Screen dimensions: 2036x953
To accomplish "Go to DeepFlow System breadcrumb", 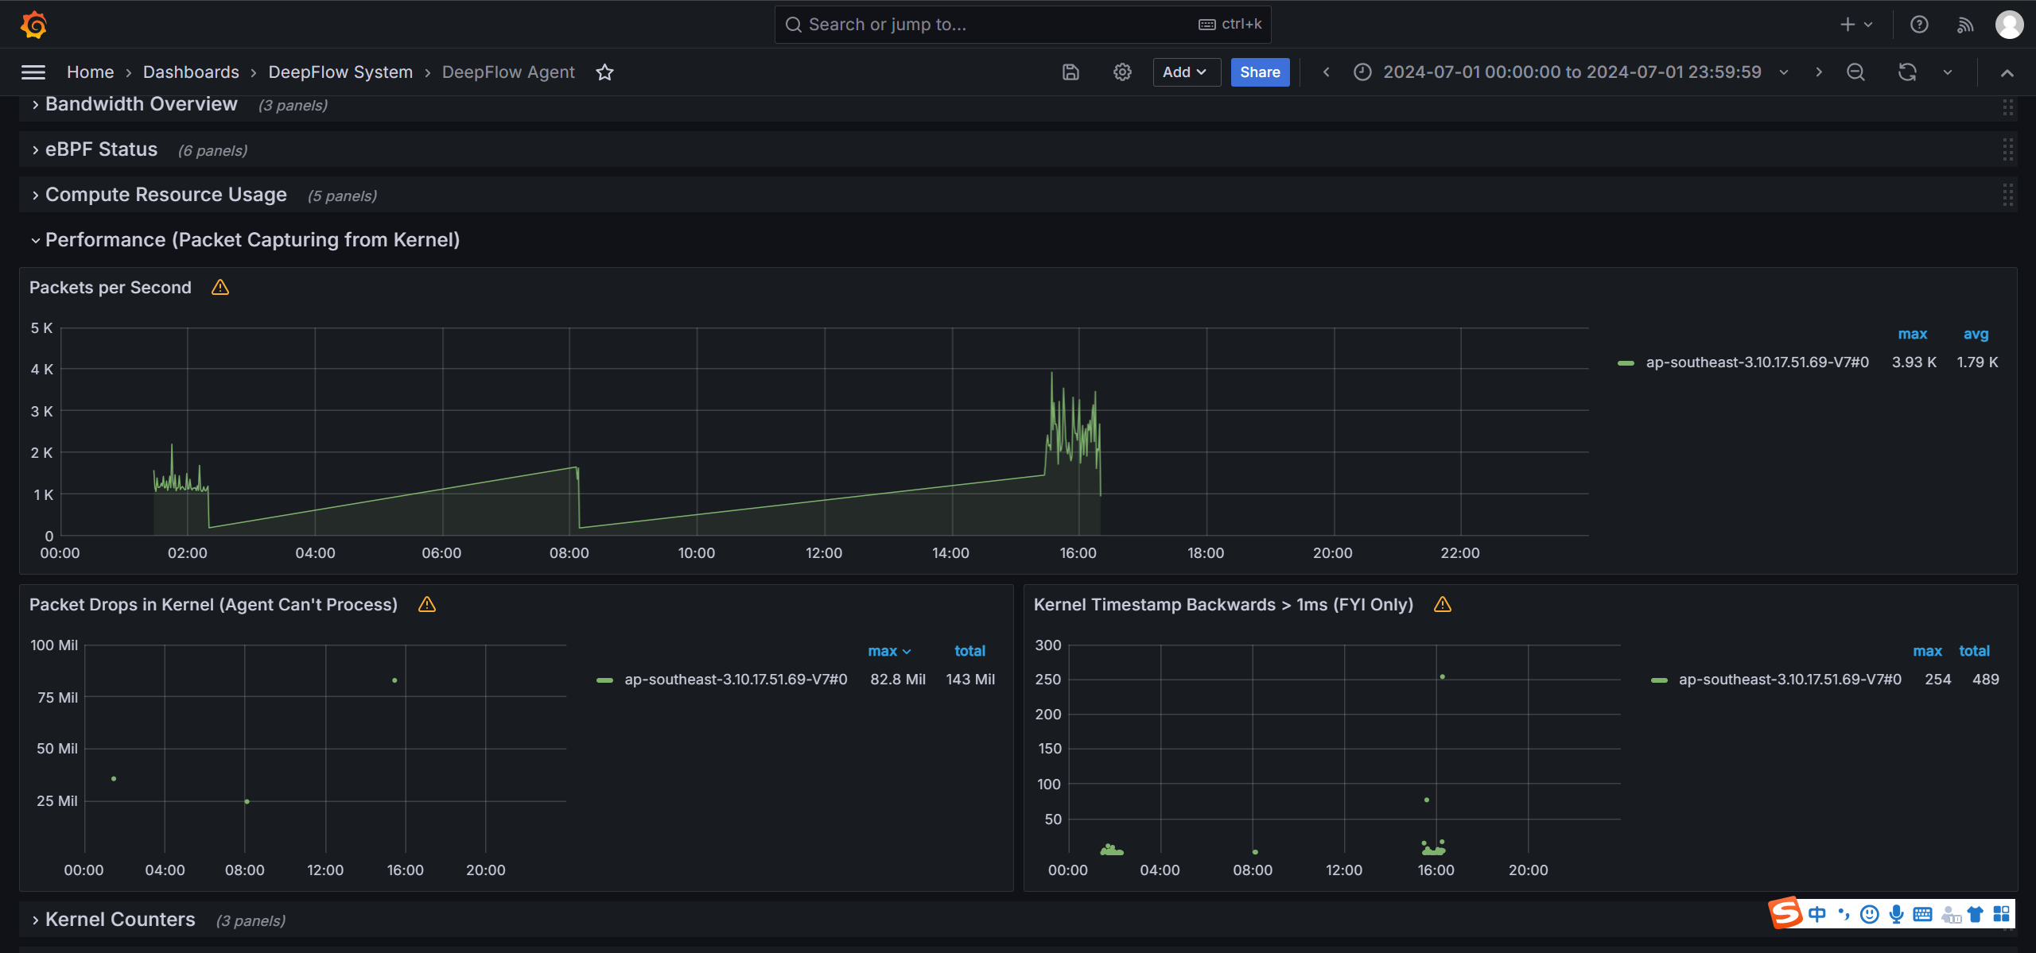I will (340, 72).
